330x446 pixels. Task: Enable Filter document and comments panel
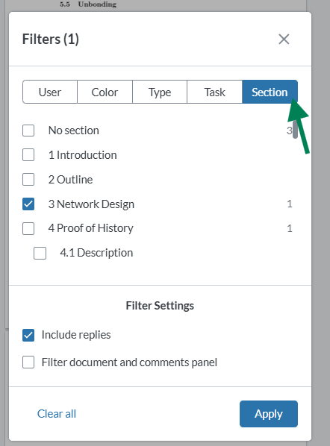point(28,362)
